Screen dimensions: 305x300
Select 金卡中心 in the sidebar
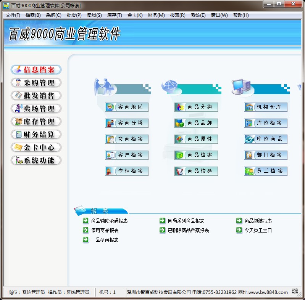coord(36,148)
